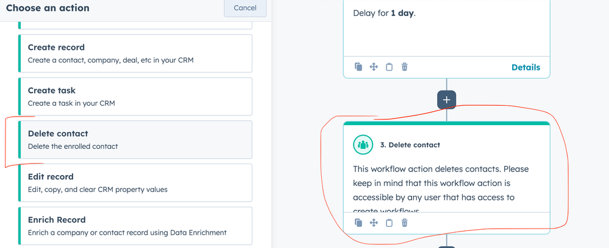Select the Create record action
This screenshot has height=248, width=609.
pyautogui.click(x=135, y=53)
